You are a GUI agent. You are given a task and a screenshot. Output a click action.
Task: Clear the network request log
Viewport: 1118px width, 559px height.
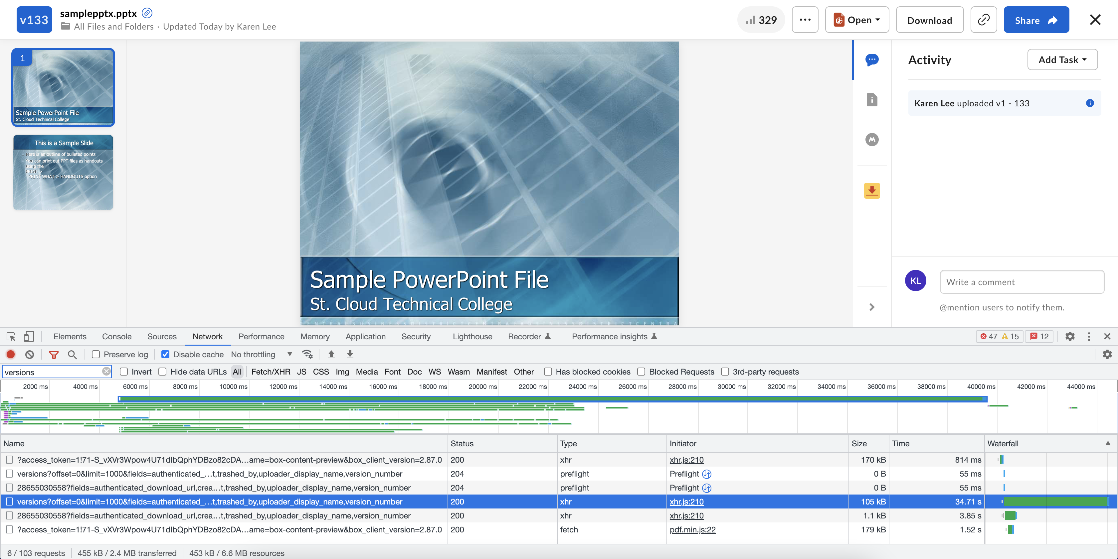pyautogui.click(x=30, y=355)
